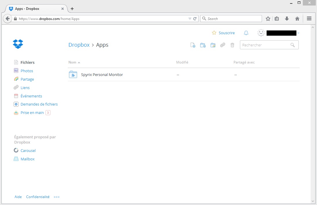Click the Modifié column header

click(182, 62)
